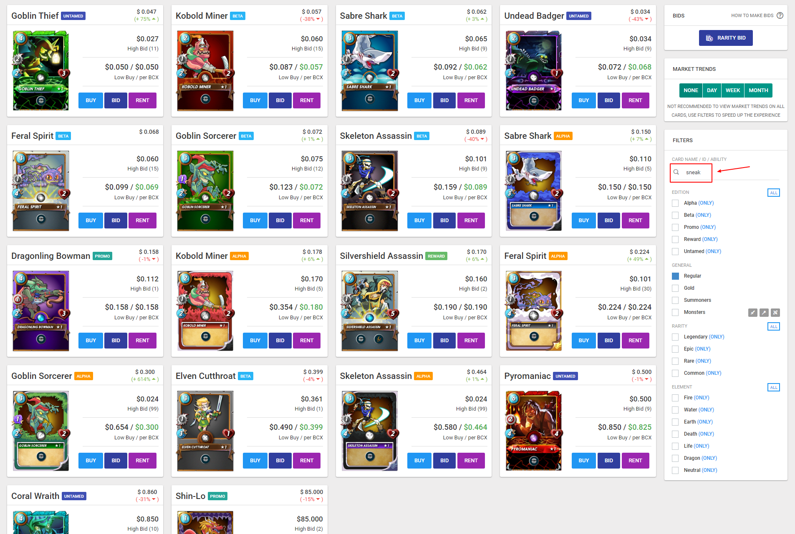Select the magic wand attack filter icon
The width and height of the screenshot is (795, 534).
pyautogui.click(x=764, y=313)
